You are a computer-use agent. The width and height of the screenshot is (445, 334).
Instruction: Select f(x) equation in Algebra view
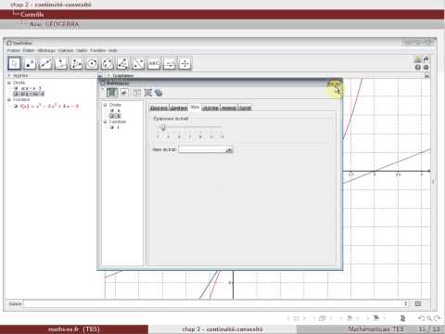[x=49, y=106]
